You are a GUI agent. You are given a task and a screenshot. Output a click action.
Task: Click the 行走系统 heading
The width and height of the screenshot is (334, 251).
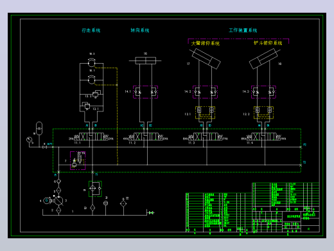click(91, 30)
